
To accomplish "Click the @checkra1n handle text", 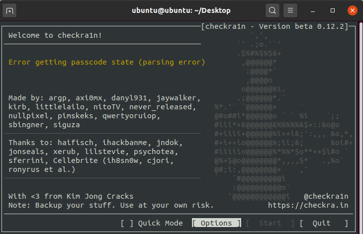I will click(326, 196).
